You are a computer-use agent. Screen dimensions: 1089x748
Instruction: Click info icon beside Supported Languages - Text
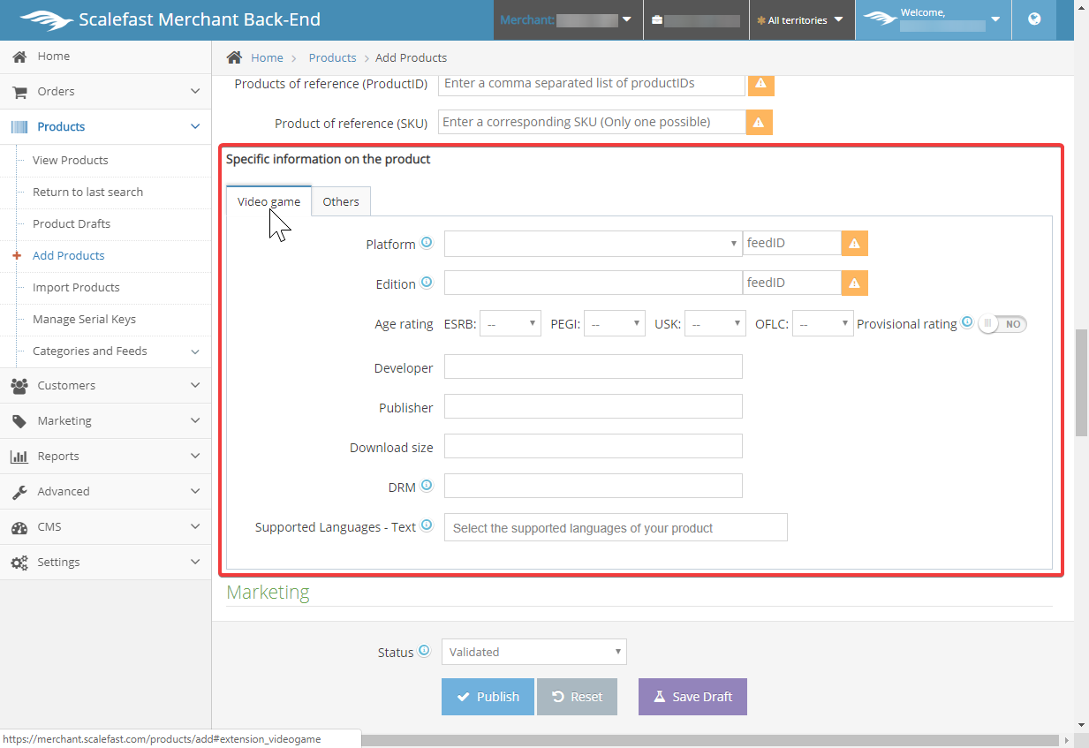pos(427,525)
